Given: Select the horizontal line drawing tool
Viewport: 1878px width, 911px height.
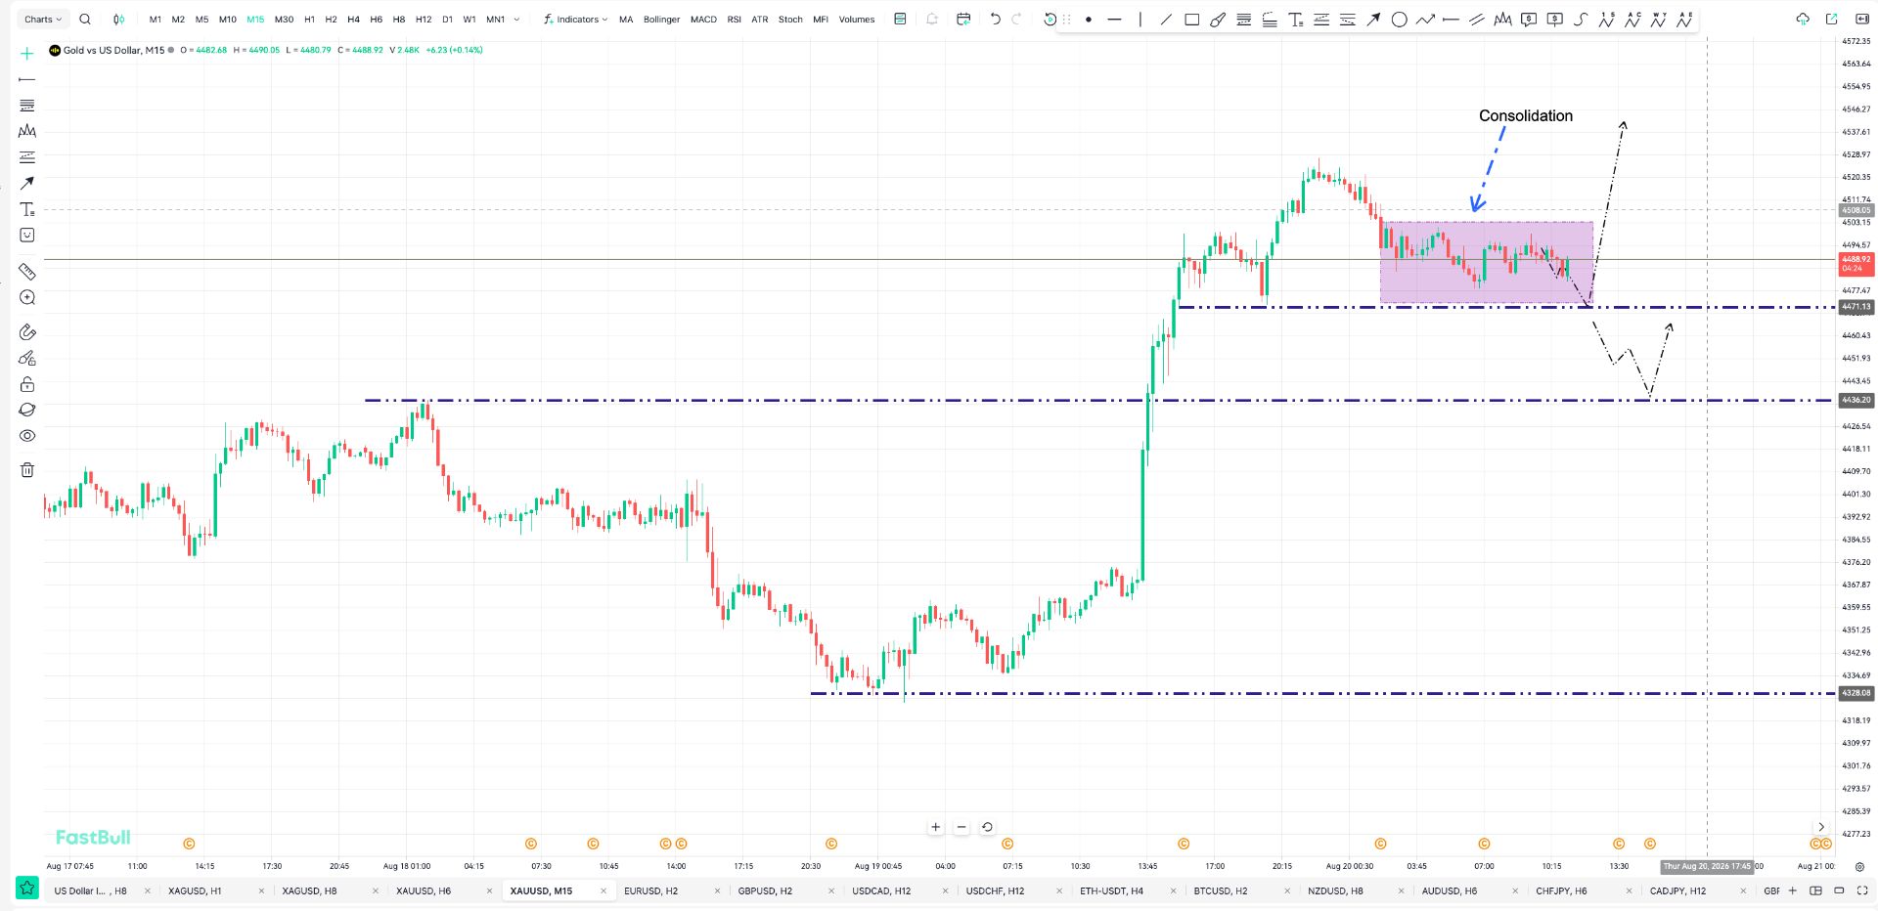Looking at the screenshot, I should tap(1114, 20).
